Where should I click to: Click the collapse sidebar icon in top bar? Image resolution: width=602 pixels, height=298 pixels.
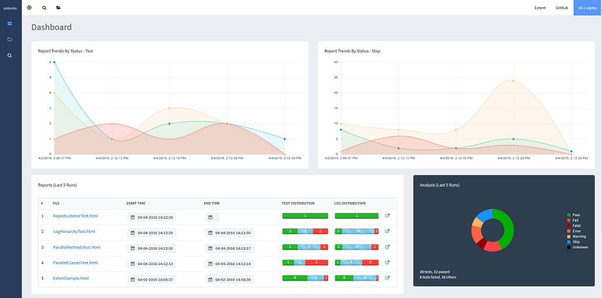30,8
